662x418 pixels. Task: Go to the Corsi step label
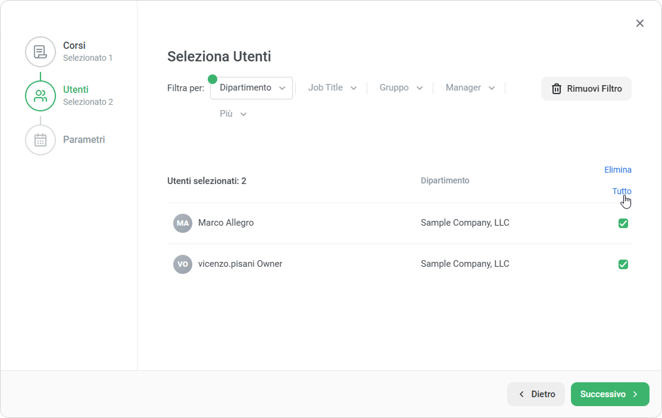[x=74, y=46]
